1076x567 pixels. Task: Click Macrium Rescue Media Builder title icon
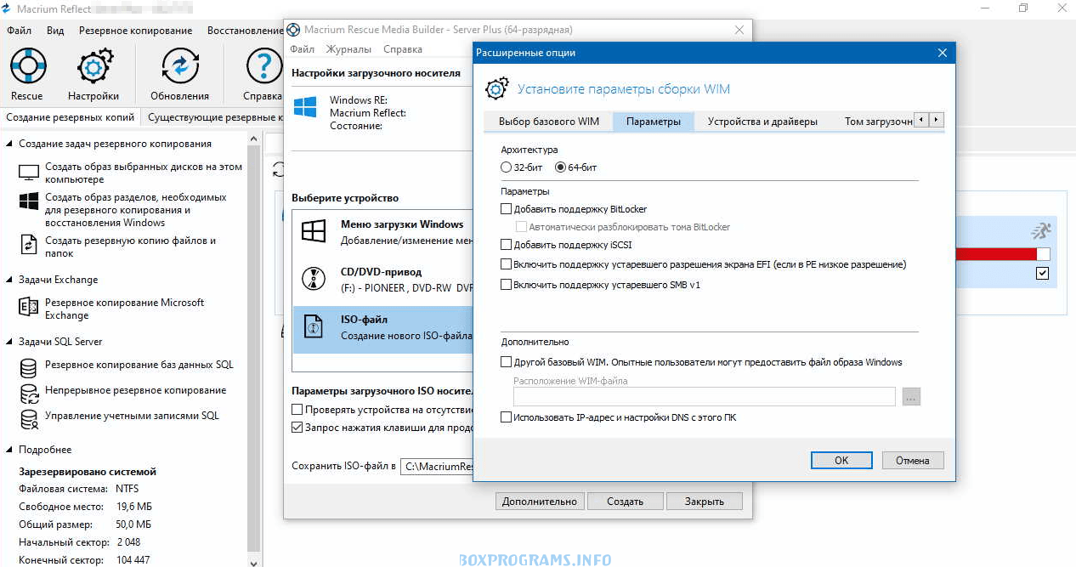click(293, 29)
